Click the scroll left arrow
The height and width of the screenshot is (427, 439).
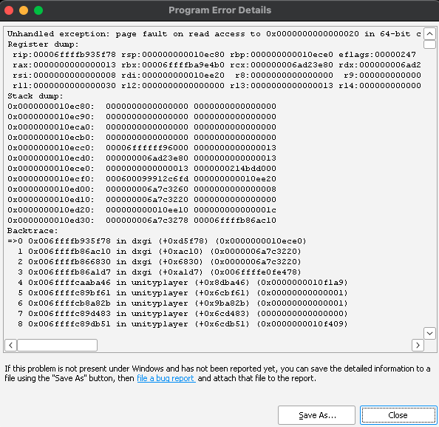(10, 345)
